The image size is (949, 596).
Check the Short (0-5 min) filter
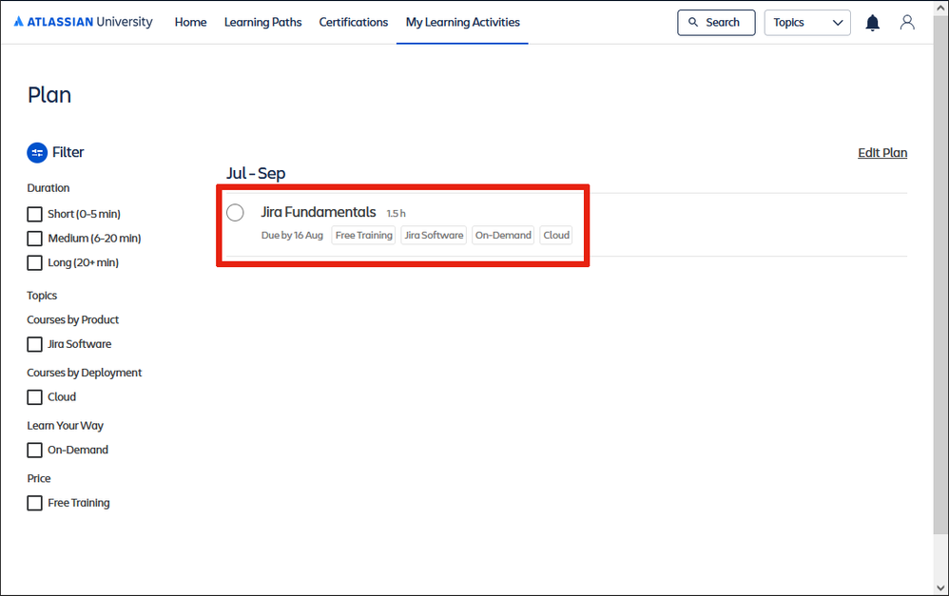(34, 214)
